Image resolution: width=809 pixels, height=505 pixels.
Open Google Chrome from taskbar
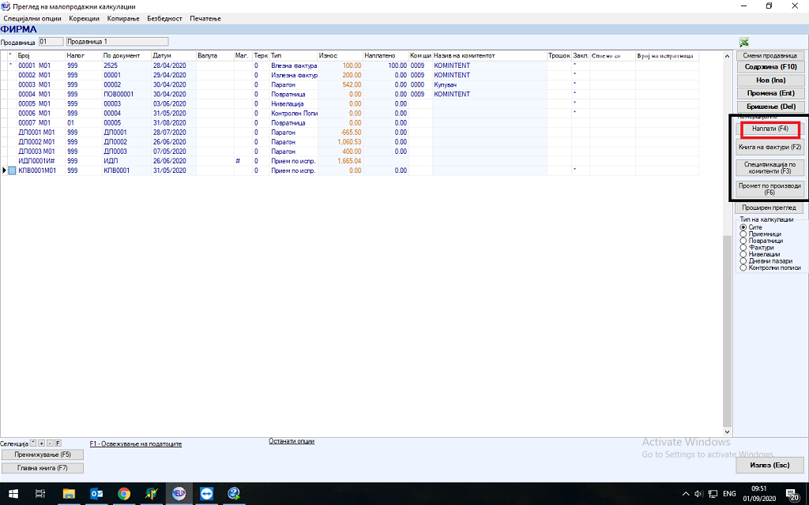click(x=123, y=493)
